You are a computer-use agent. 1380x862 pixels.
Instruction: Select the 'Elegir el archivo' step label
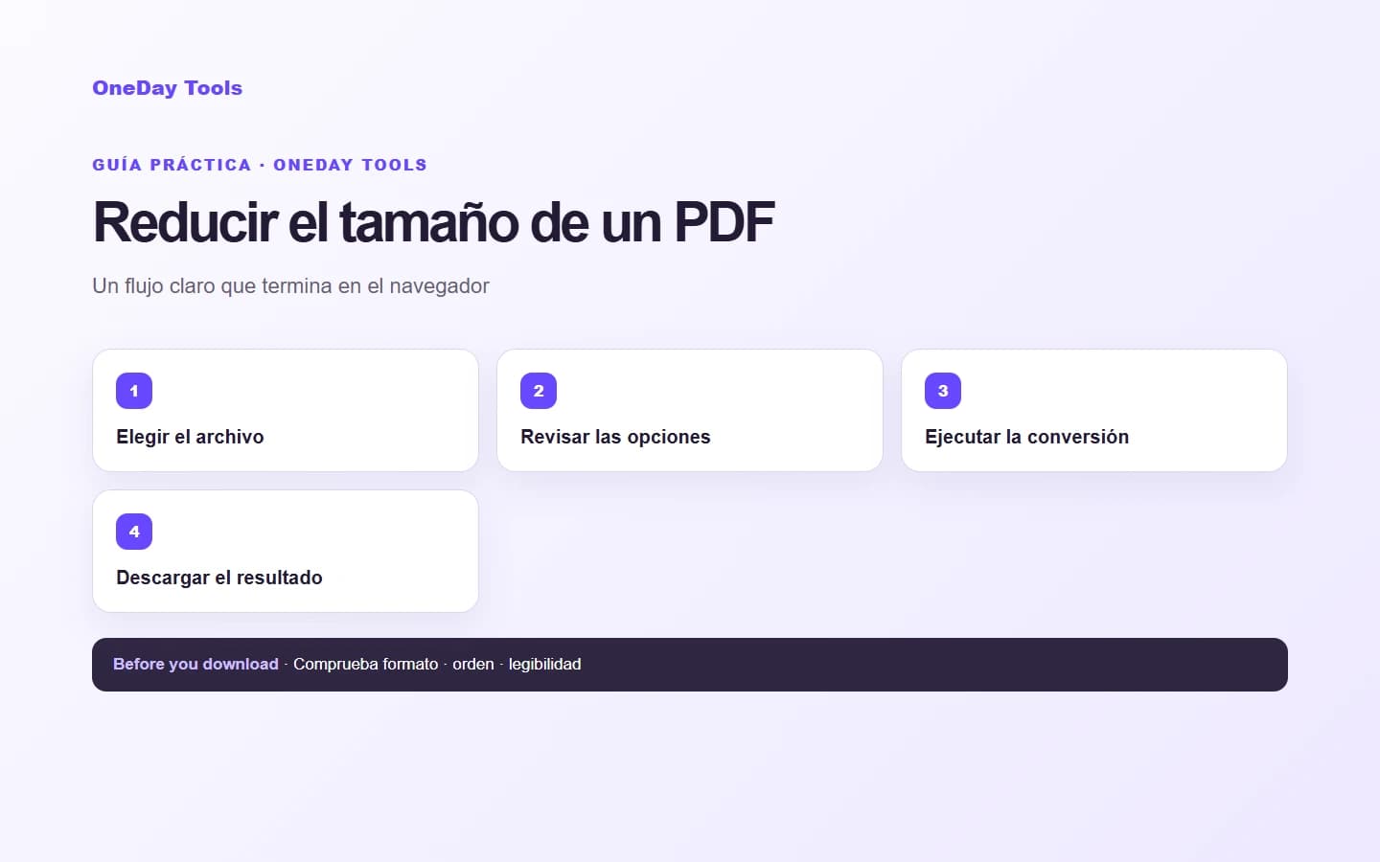click(x=190, y=437)
